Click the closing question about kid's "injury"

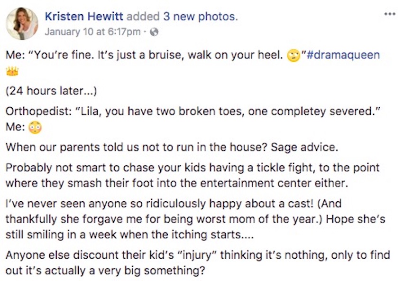pos(198,263)
